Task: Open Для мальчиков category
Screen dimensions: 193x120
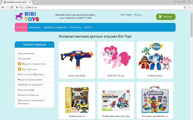Action: coord(26,53)
